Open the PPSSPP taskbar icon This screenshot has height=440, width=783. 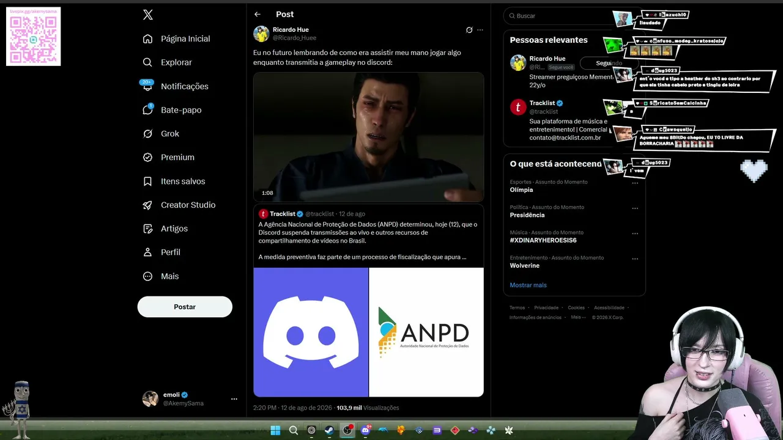point(491,430)
